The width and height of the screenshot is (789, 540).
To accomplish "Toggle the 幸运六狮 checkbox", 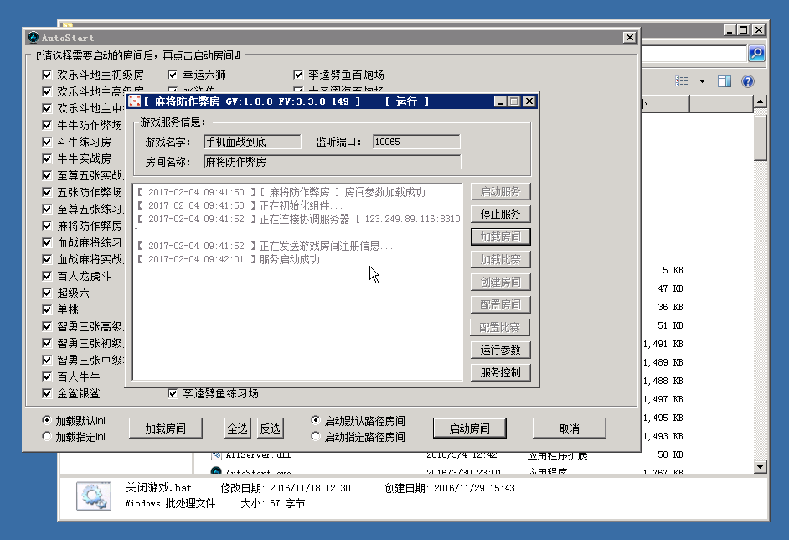I will pos(173,75).
